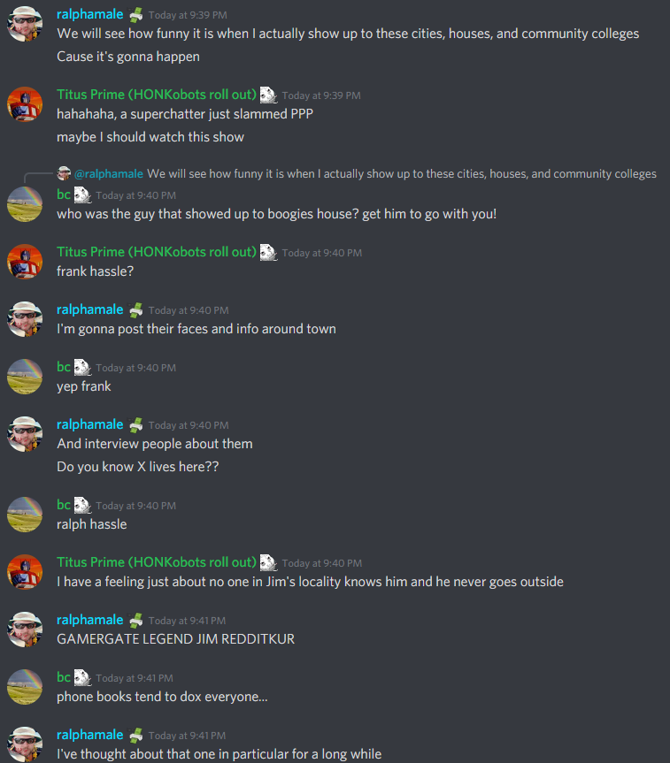
Task: Click the badge icon next to Titus Prime above 'I have a feeling'
Action: click(x=268, y=563)
